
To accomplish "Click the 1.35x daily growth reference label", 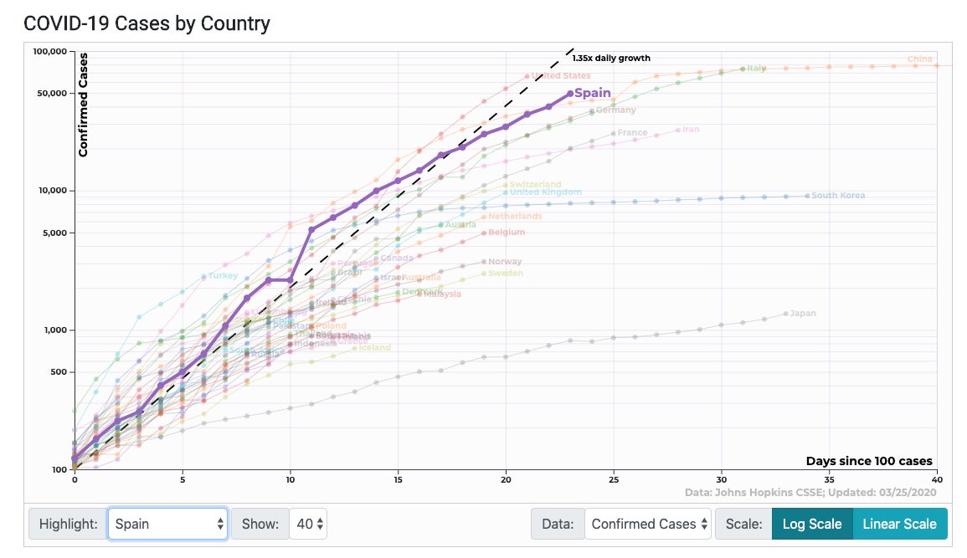I will [611, 59].
